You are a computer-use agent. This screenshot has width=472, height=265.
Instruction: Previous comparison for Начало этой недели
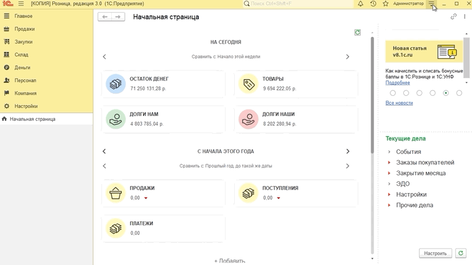pyautogui.click(x=104, y=57)
